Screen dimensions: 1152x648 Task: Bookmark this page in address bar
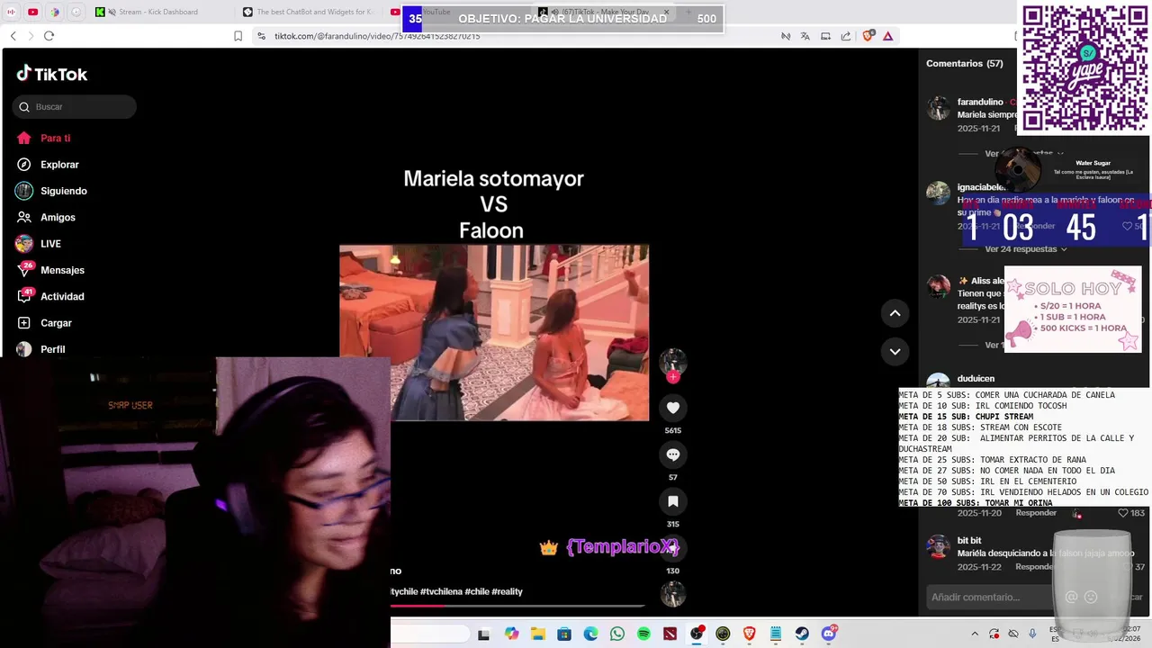click(x=238, y=36)
